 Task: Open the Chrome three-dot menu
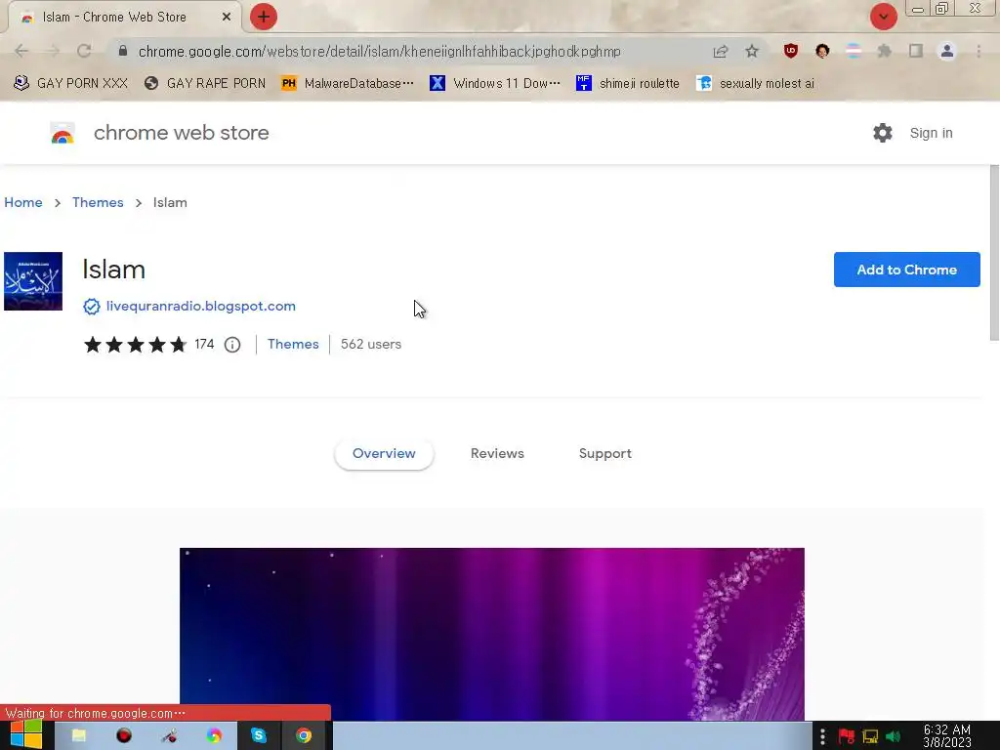pyautogui.click(x=979, y=51)
